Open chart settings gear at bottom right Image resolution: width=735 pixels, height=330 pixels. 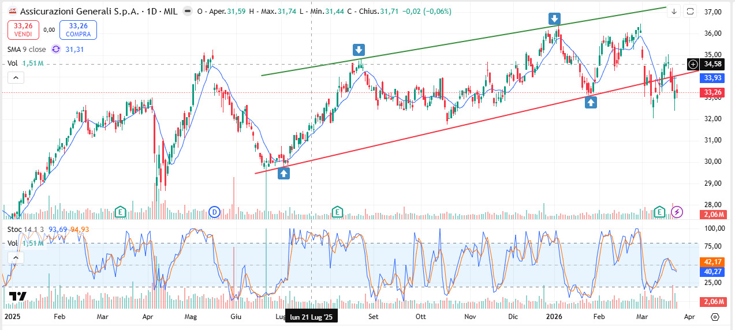pos(715,317)
